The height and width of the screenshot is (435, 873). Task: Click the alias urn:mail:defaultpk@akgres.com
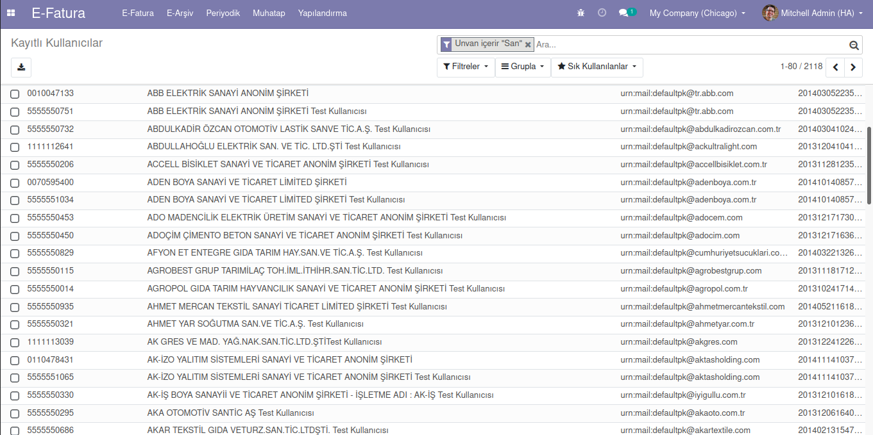[x=679, y=342]
